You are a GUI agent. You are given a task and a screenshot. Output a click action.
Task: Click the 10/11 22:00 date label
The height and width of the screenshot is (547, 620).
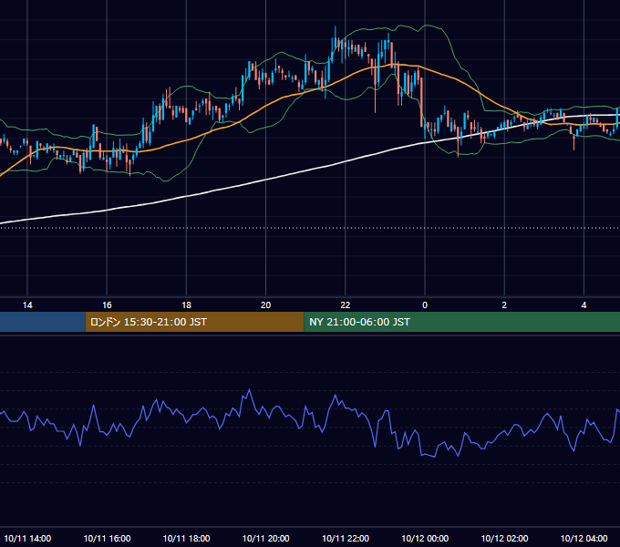[346, 538]
